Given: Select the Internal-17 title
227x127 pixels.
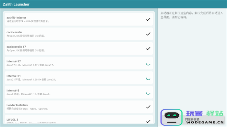Looking at the screenshot, I should coord(14,61).
